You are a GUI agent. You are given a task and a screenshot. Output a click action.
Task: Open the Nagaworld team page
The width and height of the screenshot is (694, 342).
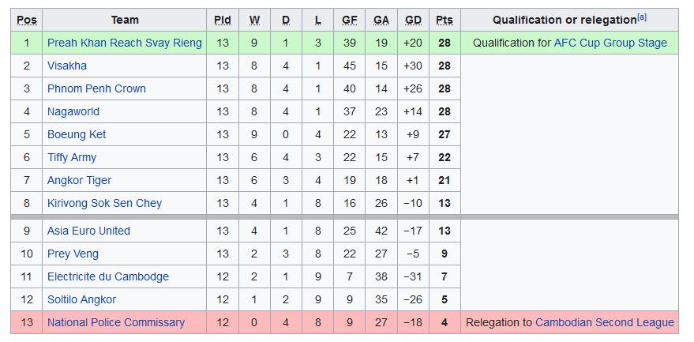[x=73, y=111]
